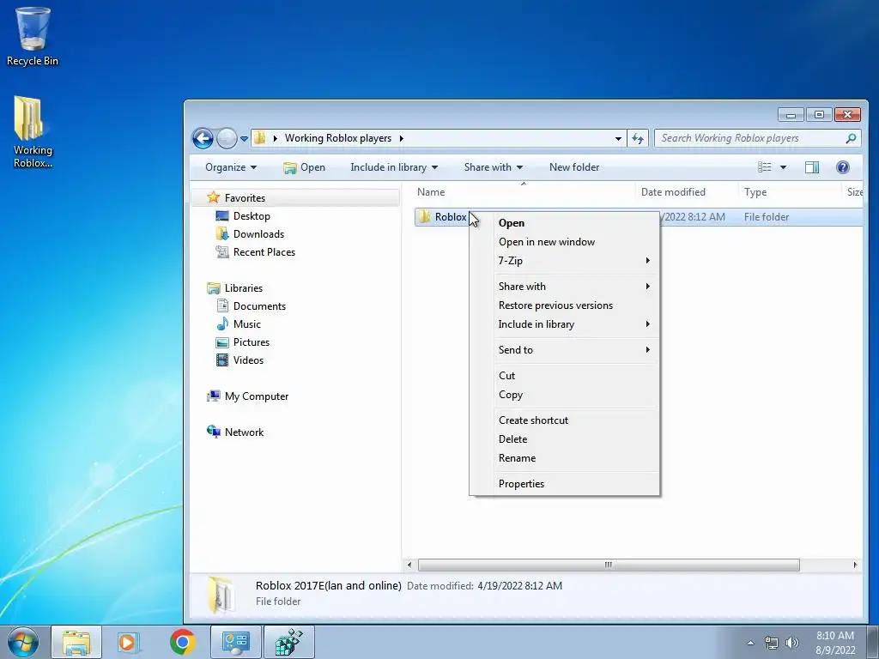
Task: Sort by the Type column header
Action: pos(790,191)
